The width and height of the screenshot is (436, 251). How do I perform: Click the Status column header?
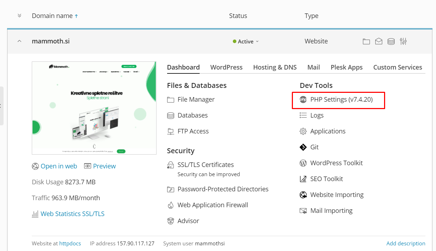click(238, 16)
